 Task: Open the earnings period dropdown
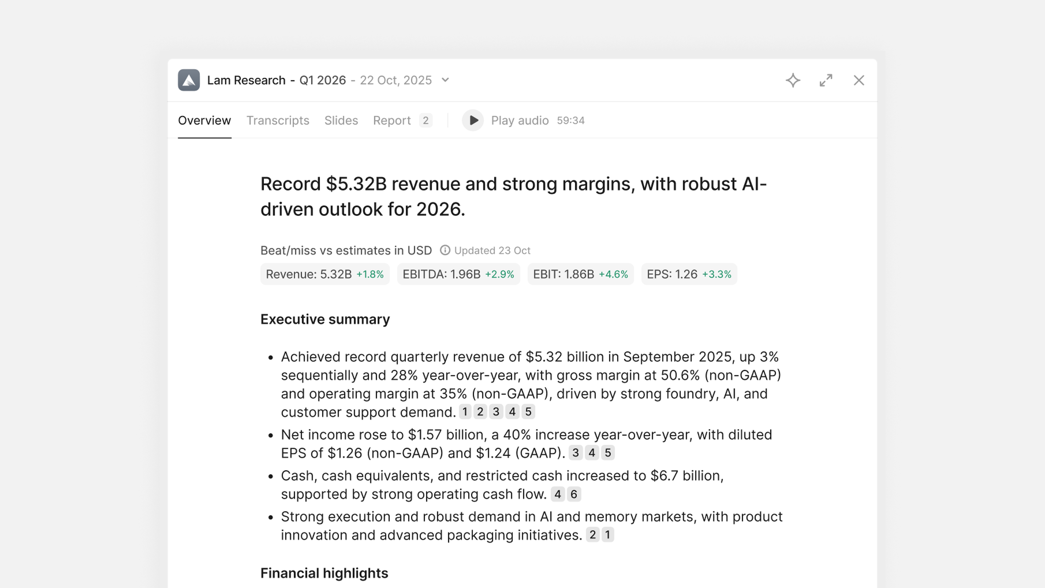pos(445,80)
